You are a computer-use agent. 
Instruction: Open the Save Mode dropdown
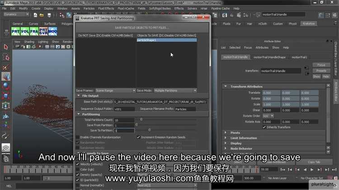click(x=175, y=90)
